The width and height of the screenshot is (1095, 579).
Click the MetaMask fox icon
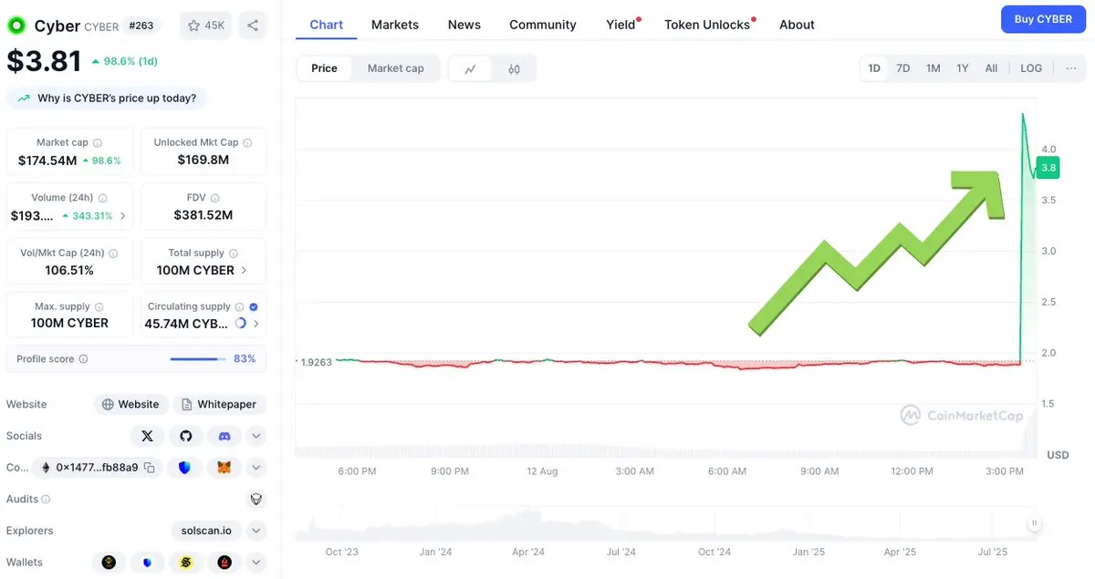pos(224,468)
